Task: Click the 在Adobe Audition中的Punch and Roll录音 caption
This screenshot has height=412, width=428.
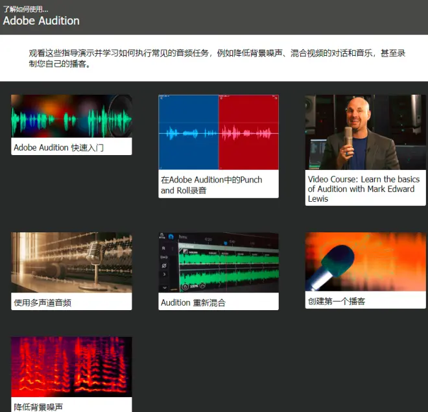Action: 211,185
